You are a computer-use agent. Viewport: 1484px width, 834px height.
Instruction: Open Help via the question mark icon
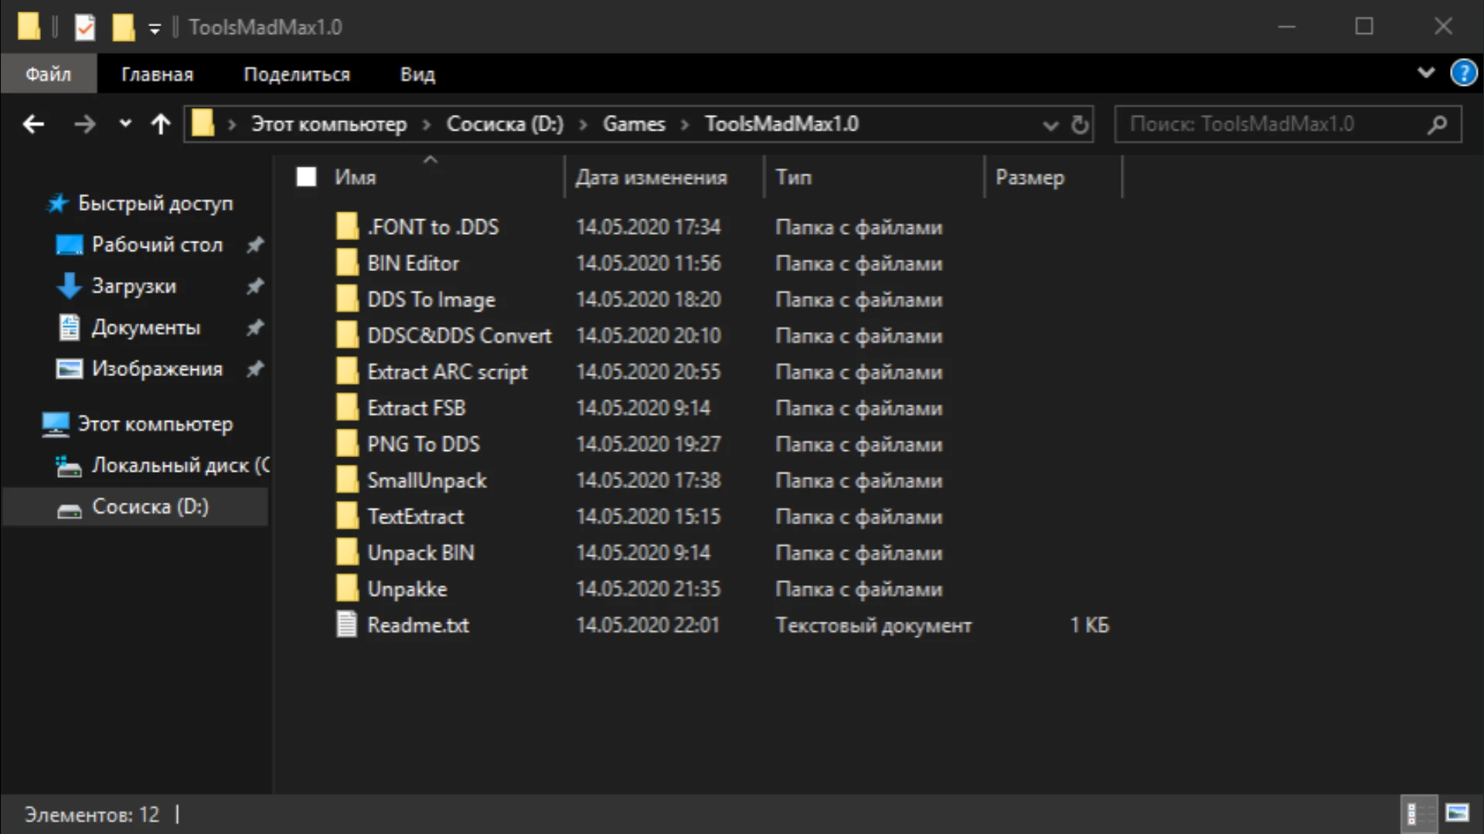point(1465,73)
